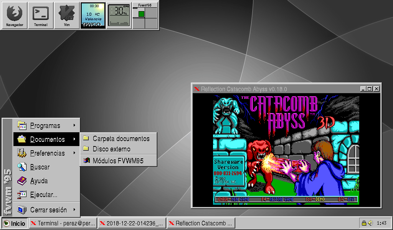Viewport: 393px width, 230px height.
Task: Open Disco externo in the submenu
Action: click(x=118, y=149)
